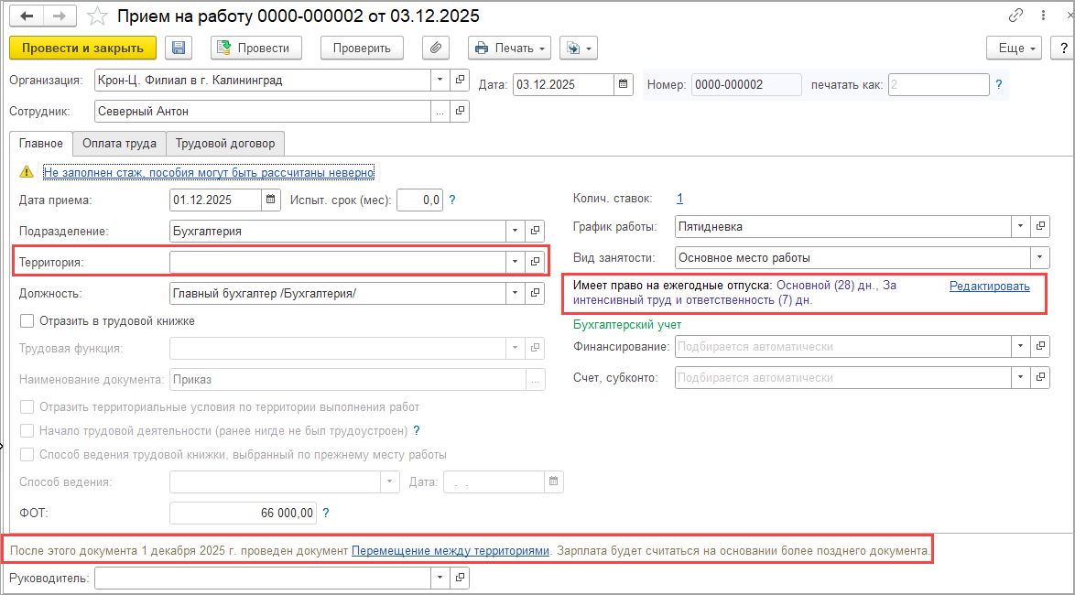The width and height of the screenshot is (1075, 595).
Task: Switch to the Трудовой договор tab
Action: [225, 144]
